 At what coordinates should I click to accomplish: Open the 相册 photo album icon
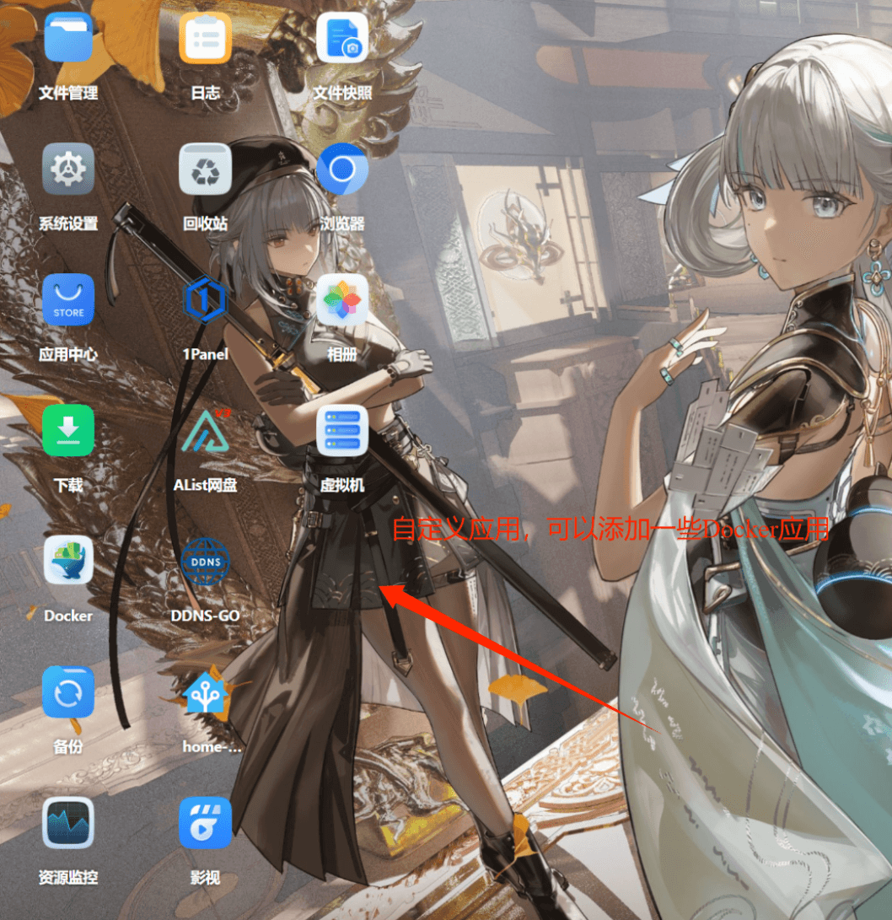pos(342,300)
